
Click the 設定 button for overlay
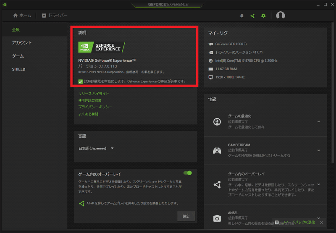click(186, 216)
